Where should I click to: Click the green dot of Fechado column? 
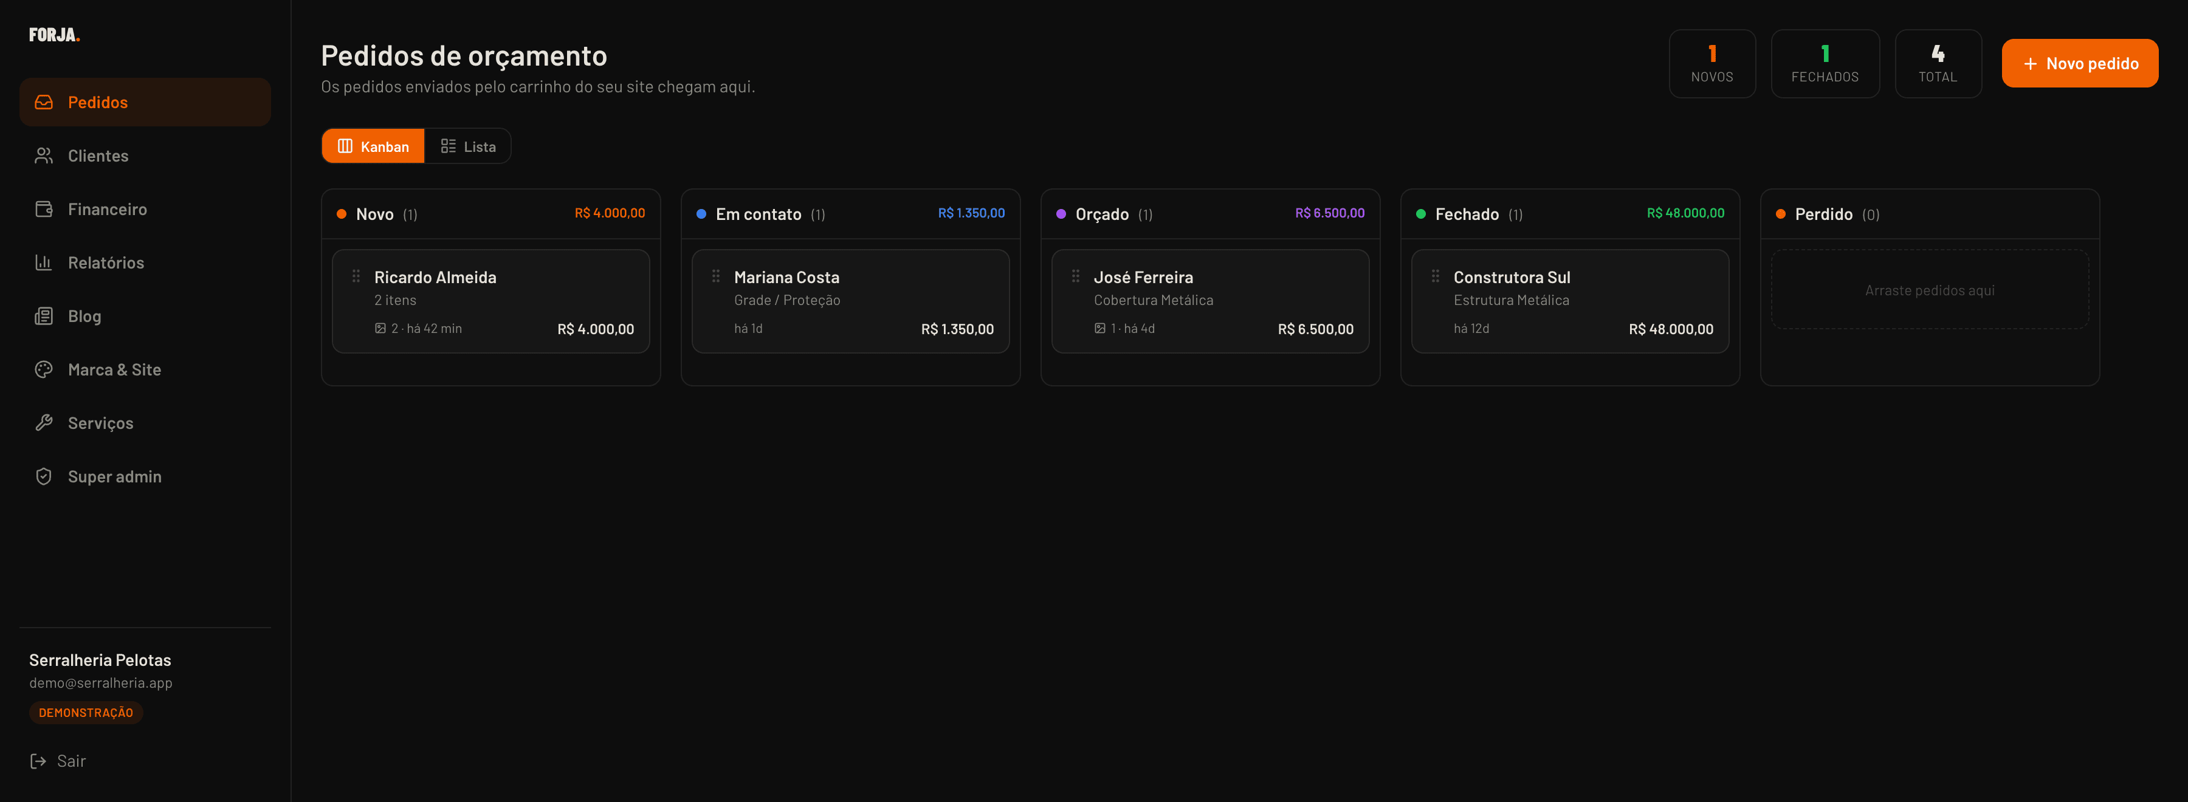click(x=1420, y=214)
